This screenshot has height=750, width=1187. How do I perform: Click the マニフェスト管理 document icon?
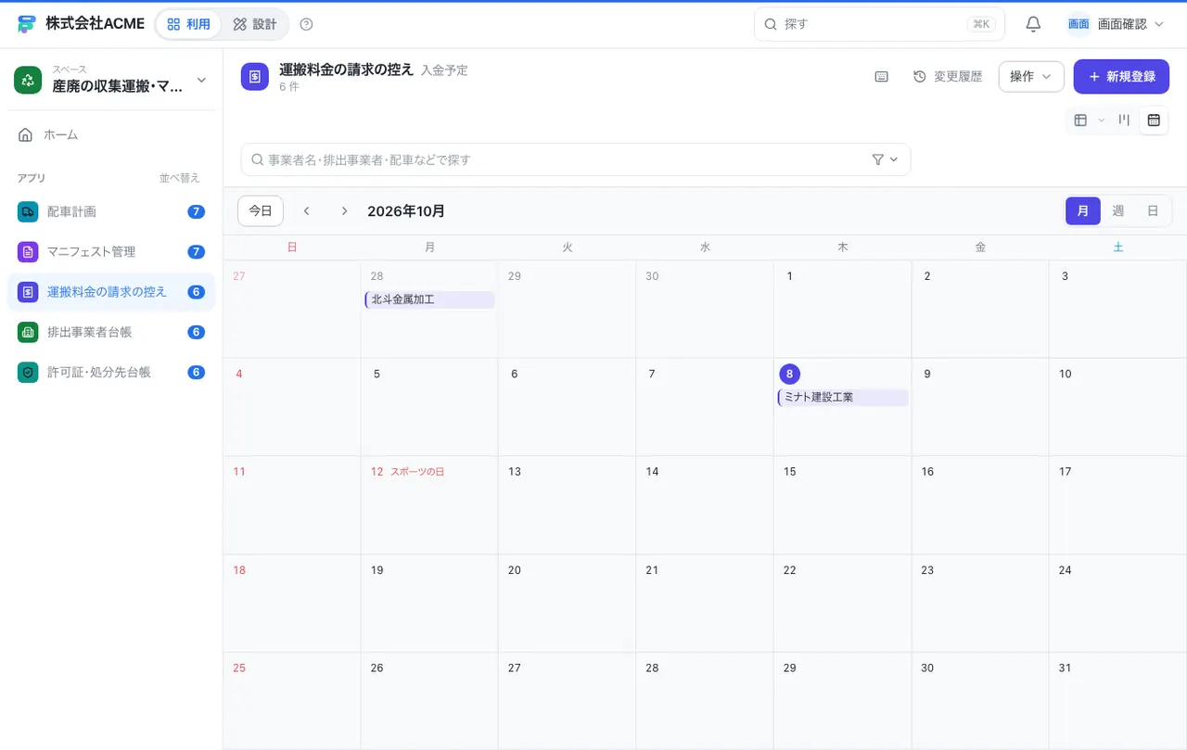(x=28, y=251)
